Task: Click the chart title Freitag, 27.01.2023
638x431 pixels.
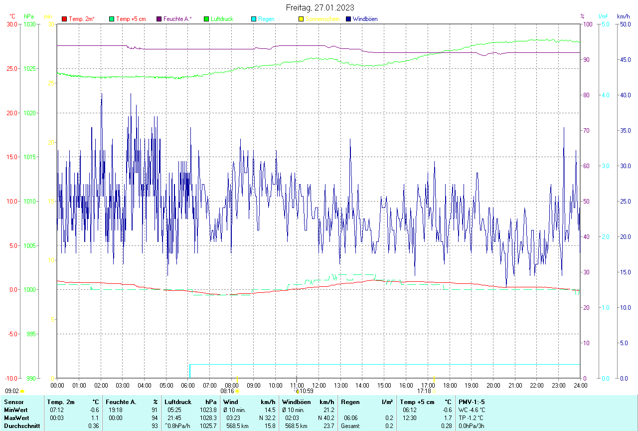Action: [x=320, y=7]
